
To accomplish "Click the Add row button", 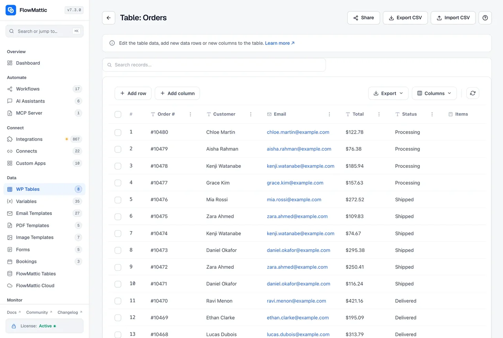I will [133, 93].
